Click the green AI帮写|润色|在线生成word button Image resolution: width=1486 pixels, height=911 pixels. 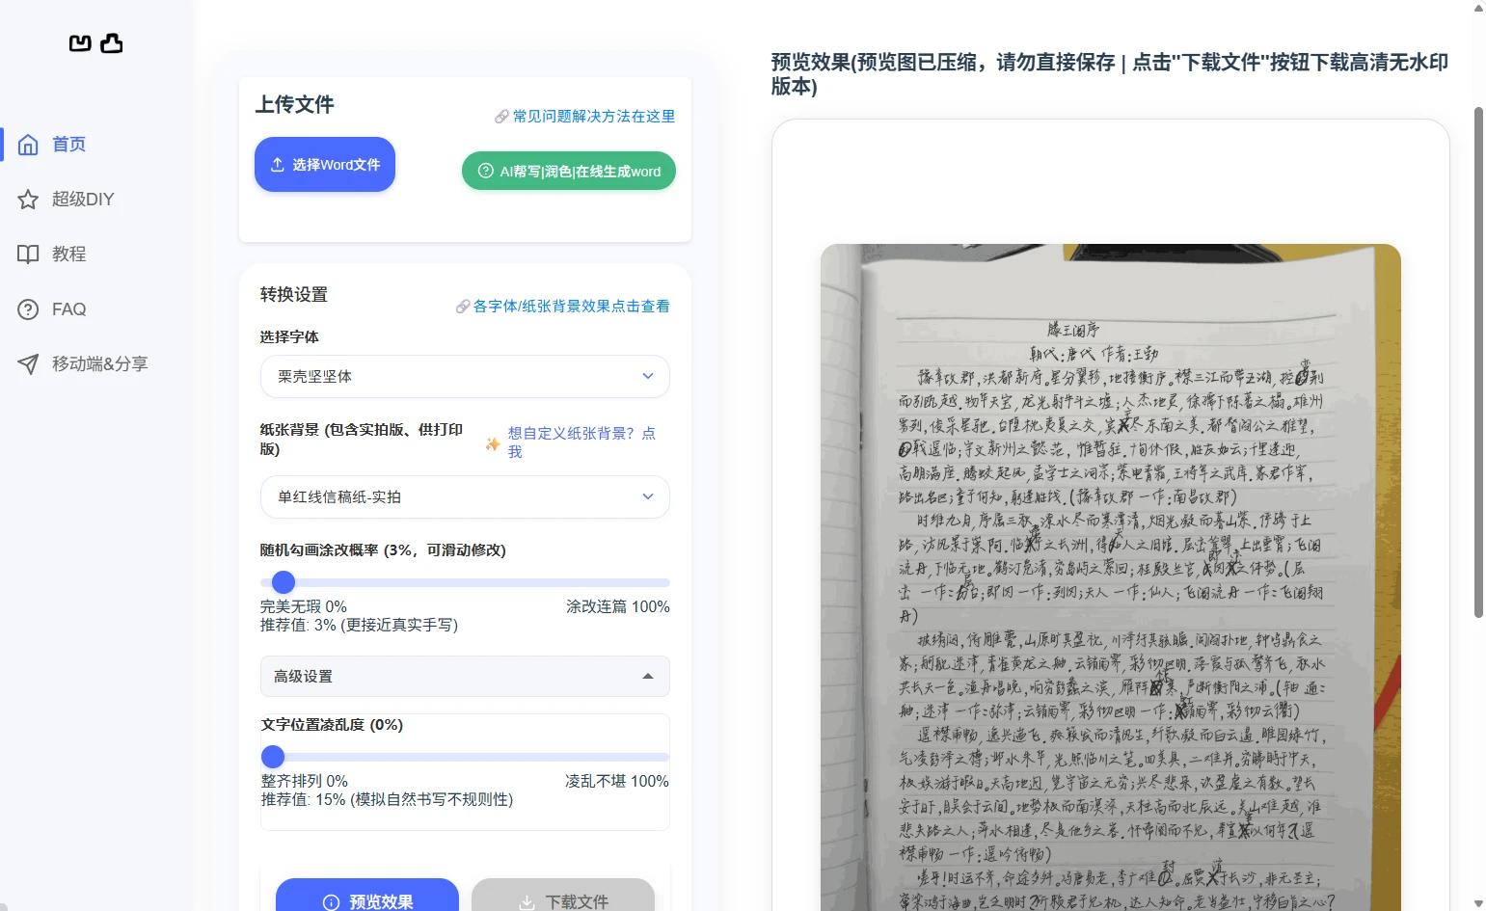coord(568,172)
